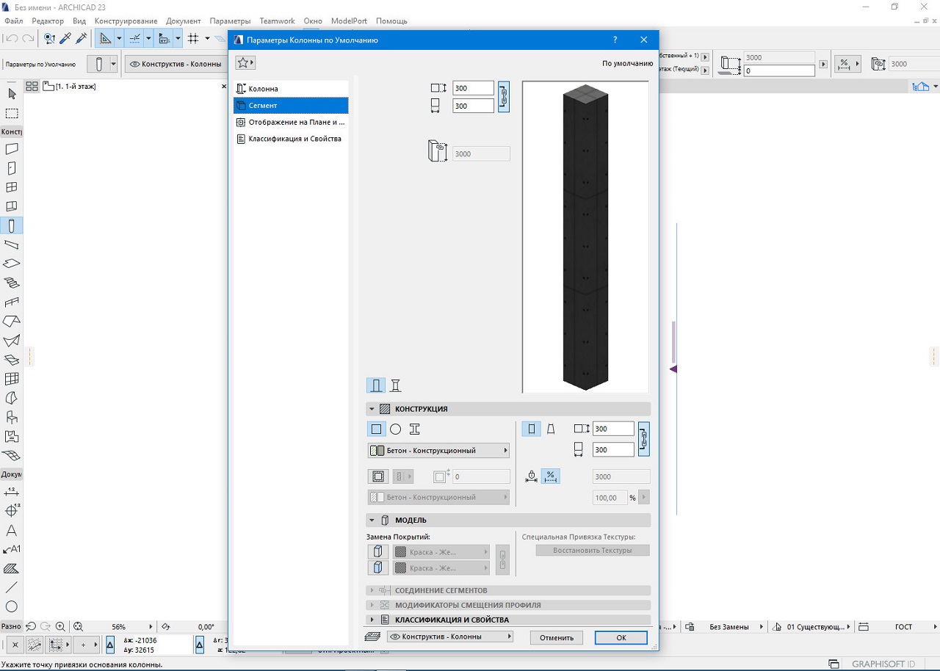Click the top width field showing 300
940x671 pixels.
pyautogui.click(x=472, y=88)
